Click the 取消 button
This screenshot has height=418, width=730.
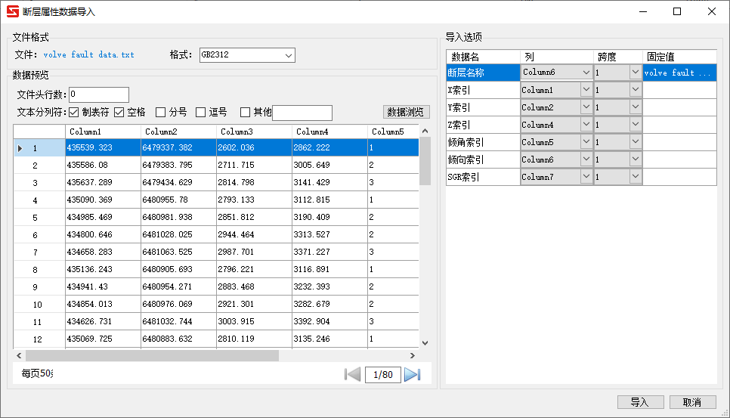692,402
